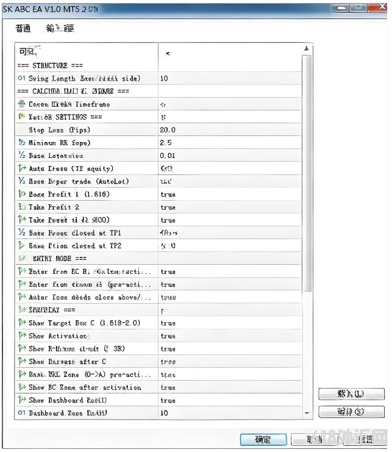Click the scrollbar down arrow
Viewport: 392px width, 452px height.
[x=307, y=413]
